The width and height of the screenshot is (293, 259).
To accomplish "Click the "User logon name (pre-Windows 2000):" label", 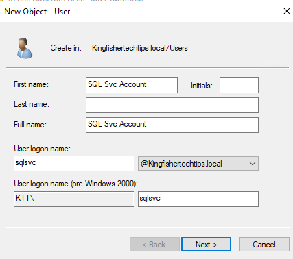I will pyautogui.click(x=76, y=184).
